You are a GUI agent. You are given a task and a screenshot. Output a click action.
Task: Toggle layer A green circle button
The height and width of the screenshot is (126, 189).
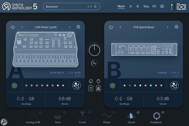point(14,85)
